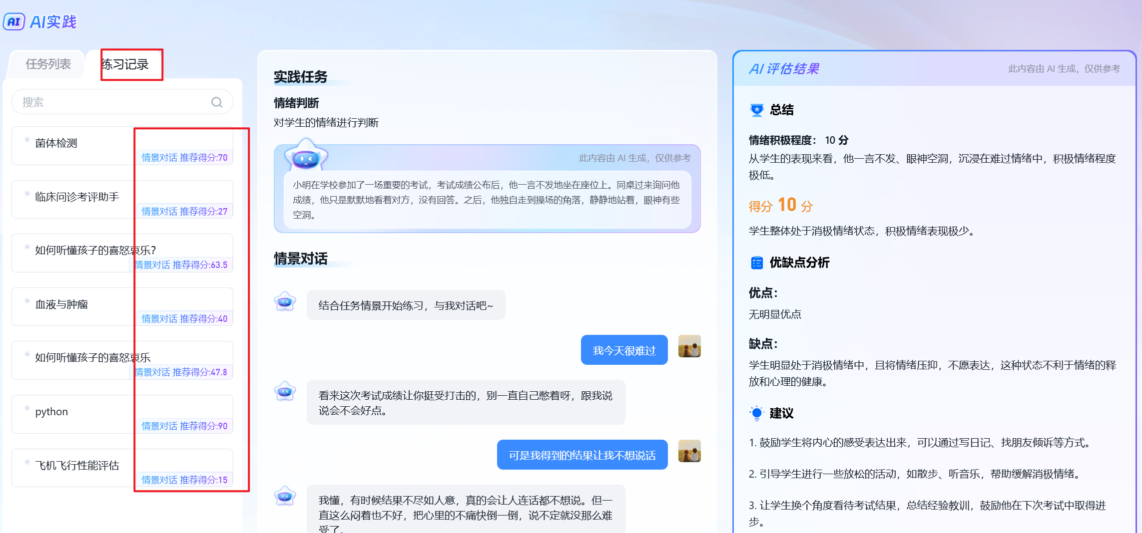
Task: Click the trophy icon beside 总结
Action: [757, 110]
